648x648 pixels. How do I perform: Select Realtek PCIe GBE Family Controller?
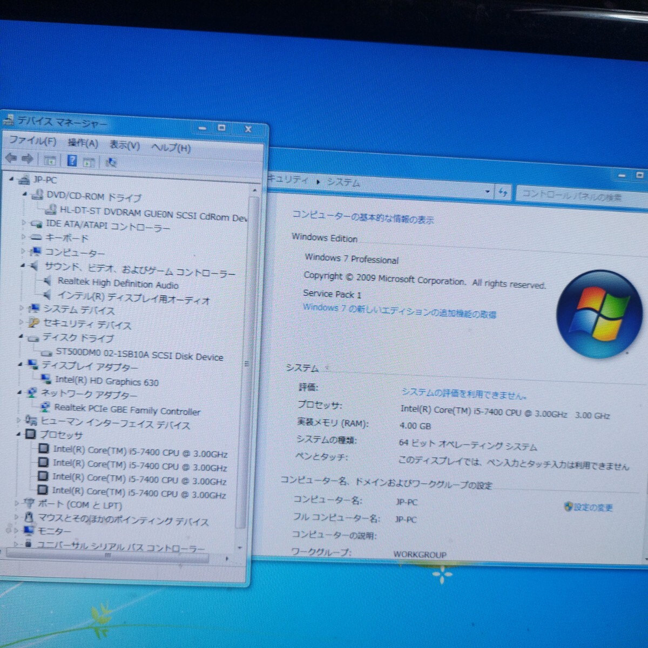(x=127, y=410)
